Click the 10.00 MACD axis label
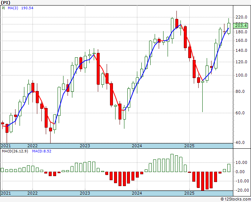 pos(241,162)
